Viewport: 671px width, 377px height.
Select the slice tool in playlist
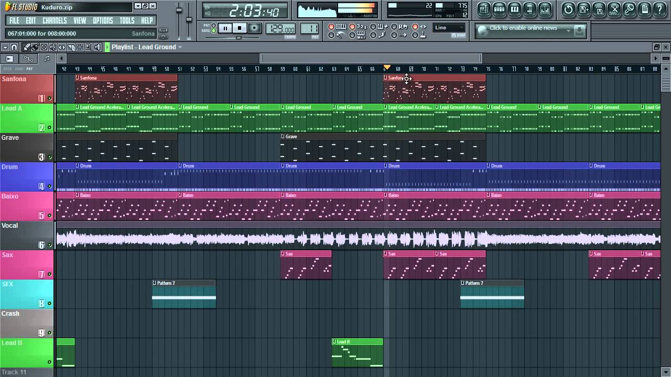coord(71,47)
